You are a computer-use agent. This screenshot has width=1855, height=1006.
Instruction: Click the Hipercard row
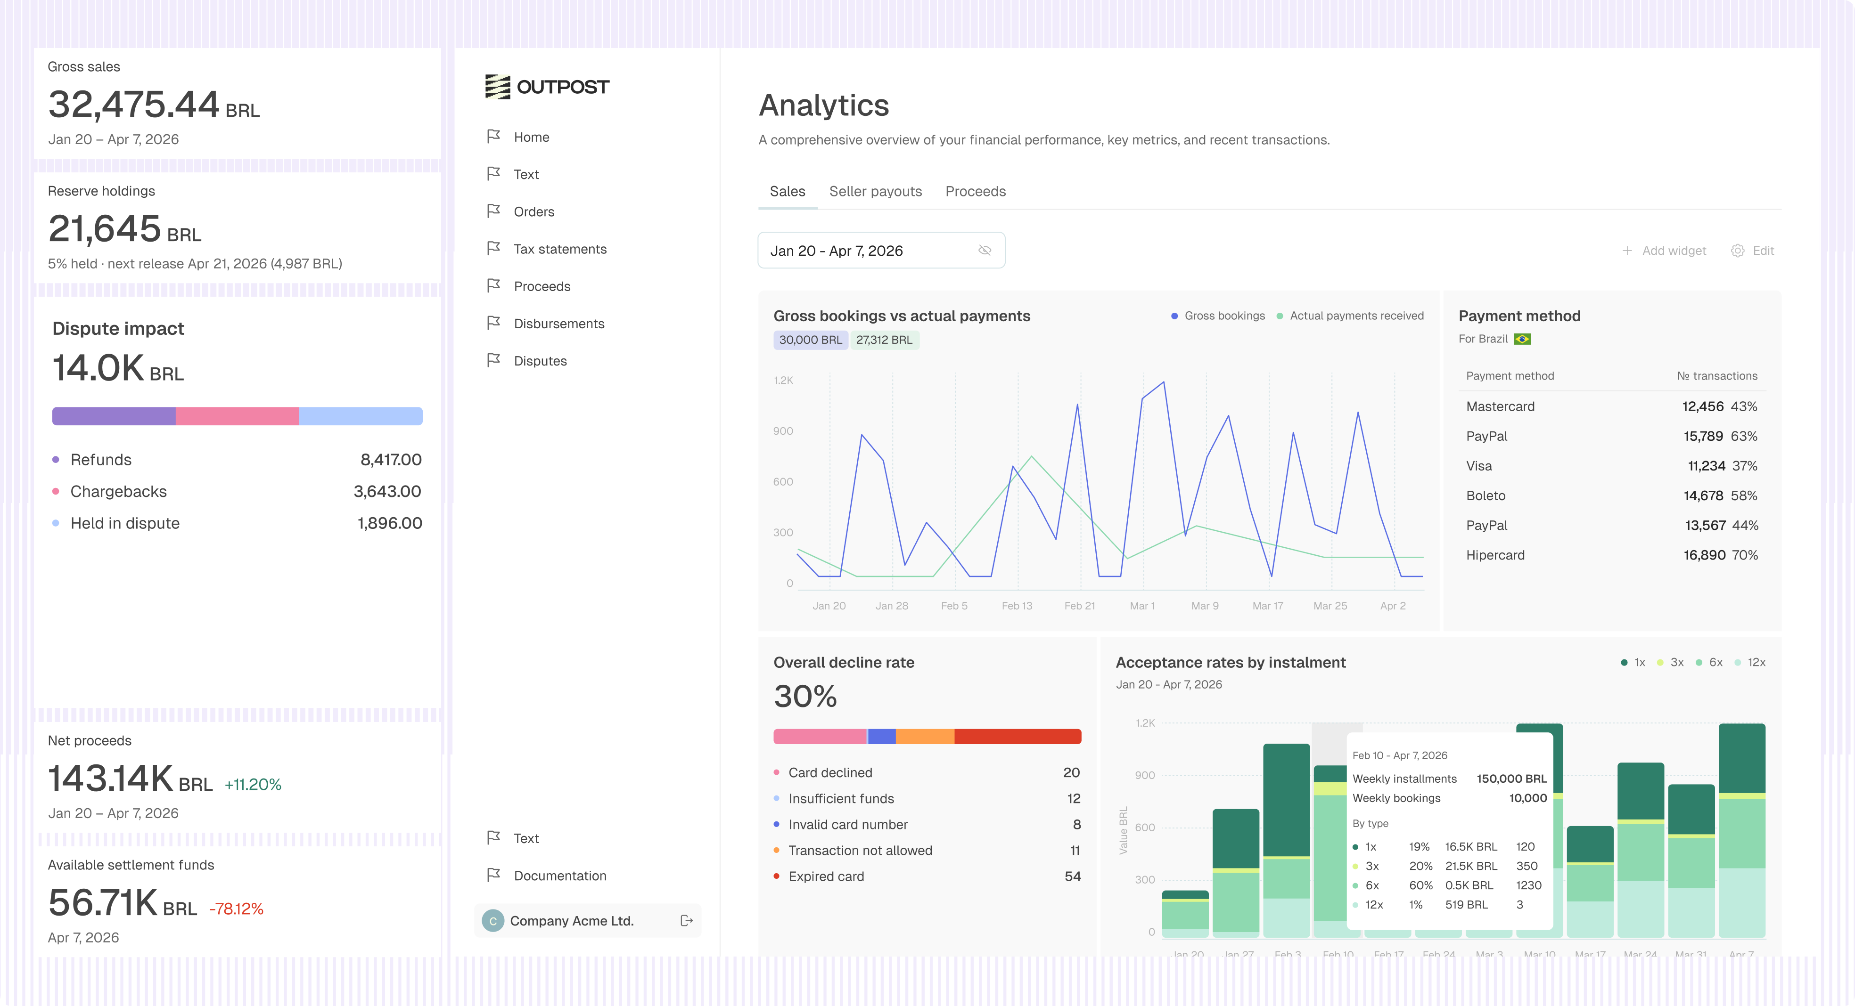[1612, 556]
